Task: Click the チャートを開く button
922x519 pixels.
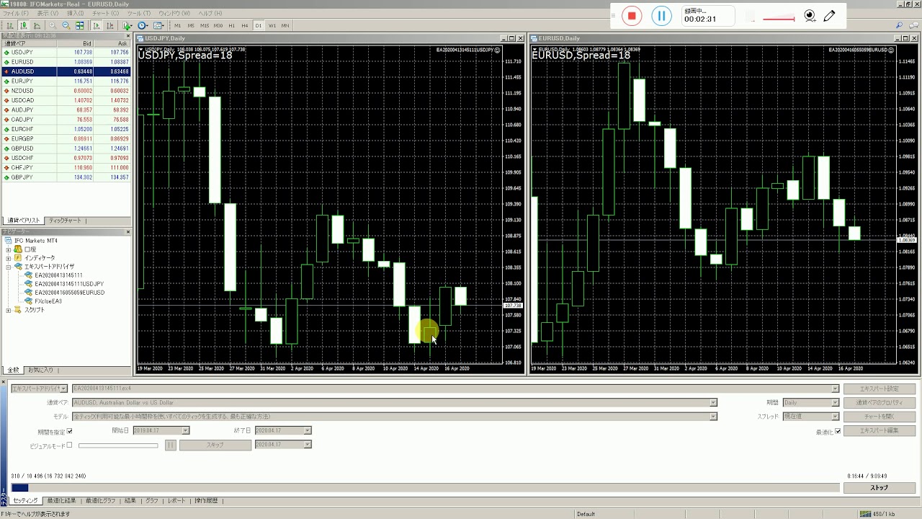Action: (x=879, y=417)
